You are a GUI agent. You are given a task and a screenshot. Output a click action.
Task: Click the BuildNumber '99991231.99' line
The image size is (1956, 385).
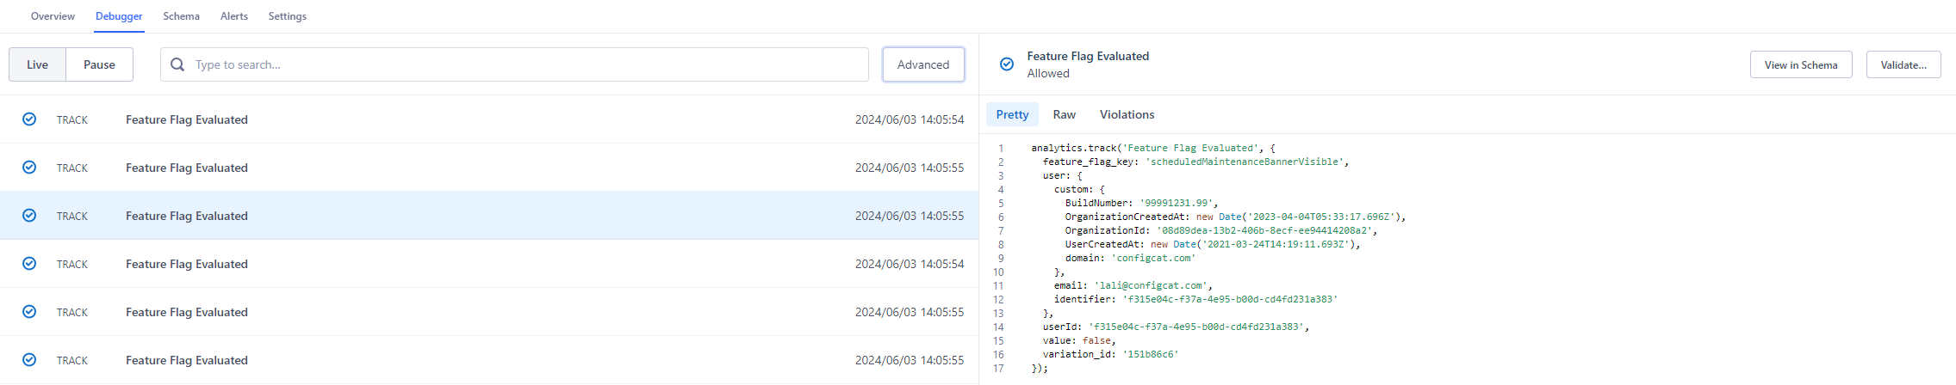click(1141, 203)
